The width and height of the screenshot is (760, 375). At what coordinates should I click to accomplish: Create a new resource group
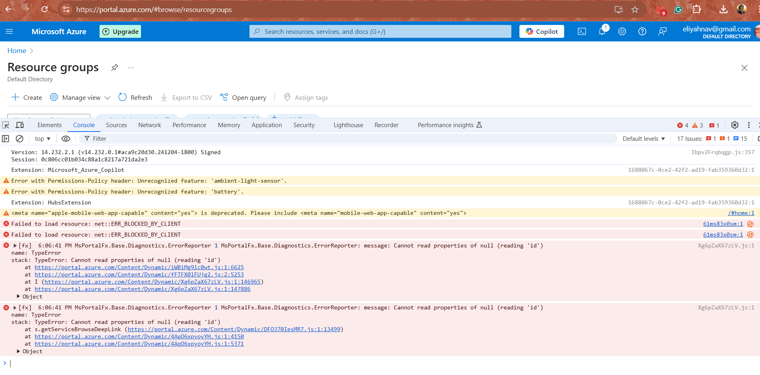point(27,97)
